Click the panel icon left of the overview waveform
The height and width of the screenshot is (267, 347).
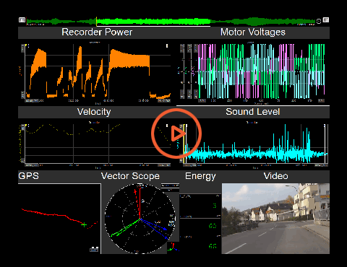pos(22,20)
